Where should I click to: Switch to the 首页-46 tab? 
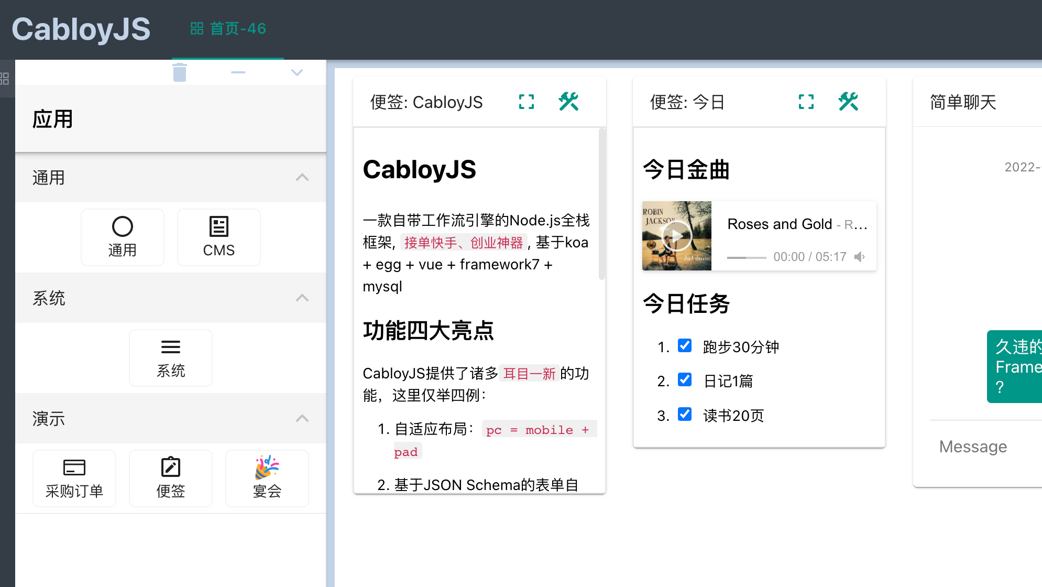coord(228,29)
